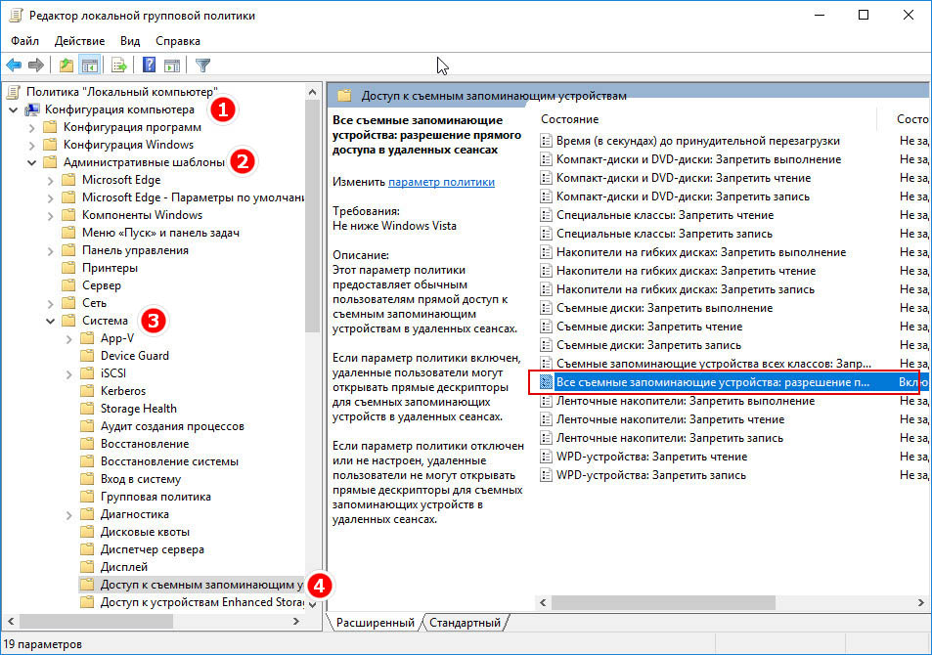Viewport: 932px width, 655px height.
Task: Expand the Конфигурация Windows node
Action: (x=31, y=145)
